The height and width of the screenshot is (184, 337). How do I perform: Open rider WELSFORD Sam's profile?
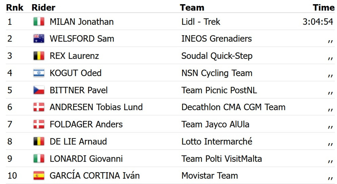(82, 39)
